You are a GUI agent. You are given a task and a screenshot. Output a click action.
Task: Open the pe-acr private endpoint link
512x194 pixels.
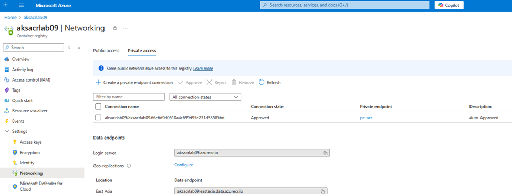pos(366,118)
